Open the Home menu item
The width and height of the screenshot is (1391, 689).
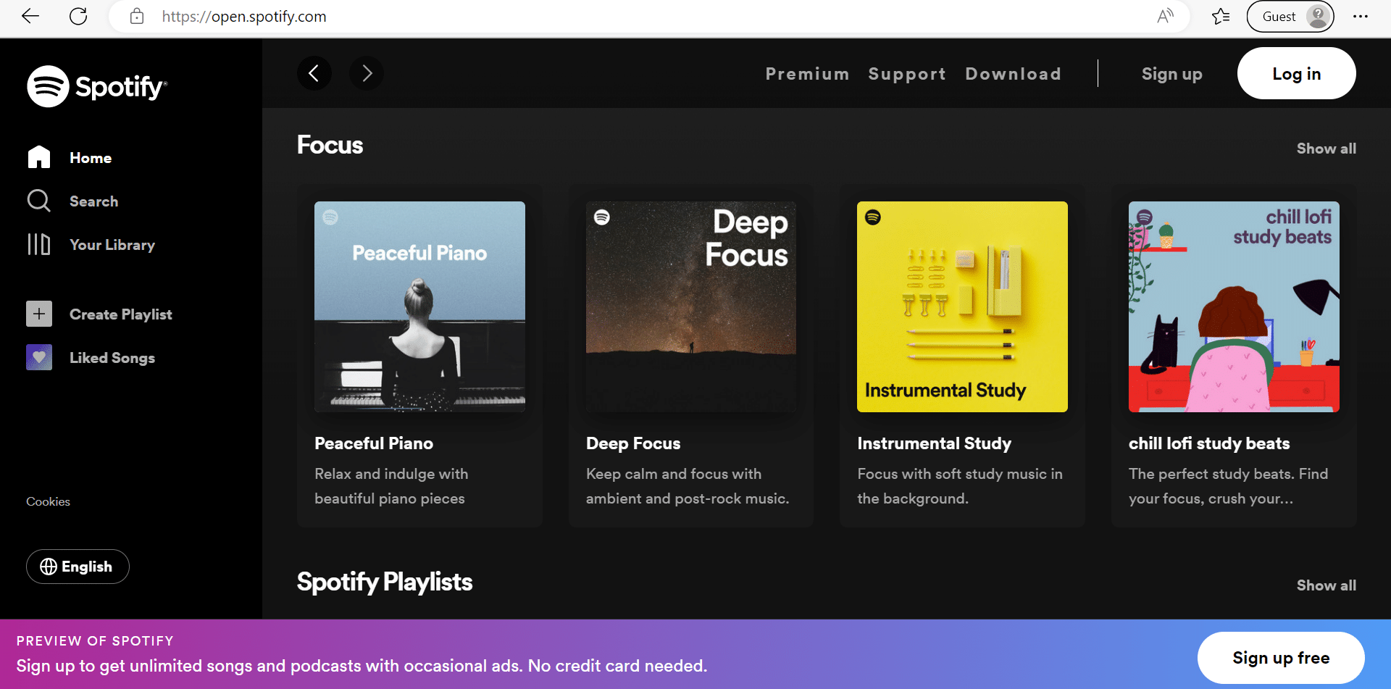pos(91,158)
